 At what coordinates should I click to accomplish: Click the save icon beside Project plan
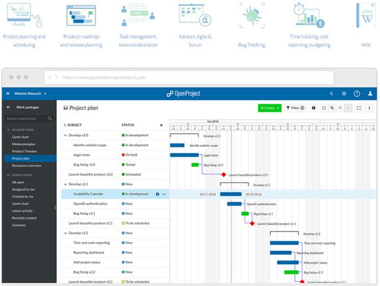pyautogui.click(x=66, y=108)
